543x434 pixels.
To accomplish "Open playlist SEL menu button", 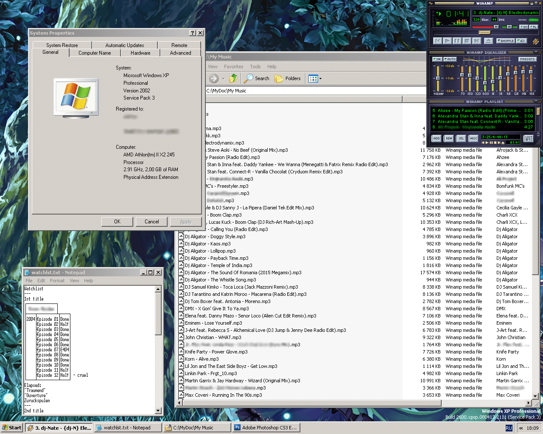I will pyautogui.click(x=461, y=139).
